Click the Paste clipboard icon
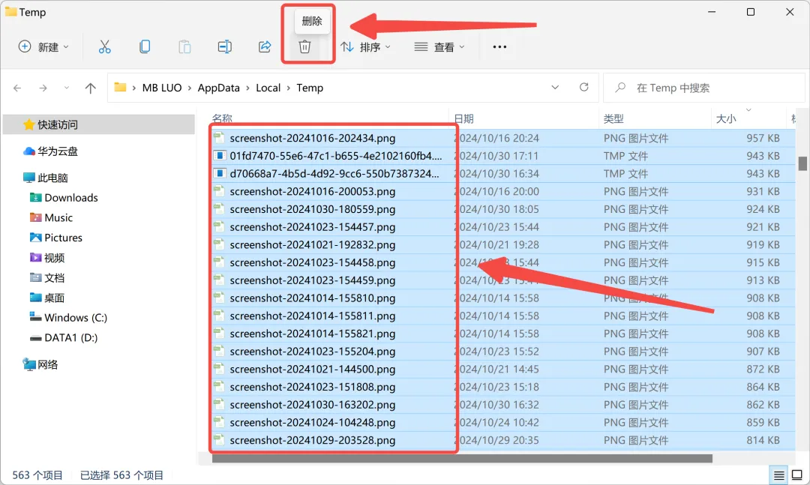The height and width of the screenshot is (485, 810). tap(184, 47)
